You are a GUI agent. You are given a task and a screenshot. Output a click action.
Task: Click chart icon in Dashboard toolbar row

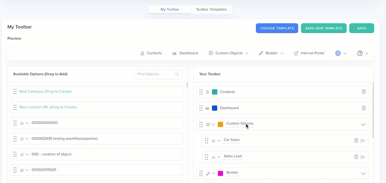coord(207,108)
